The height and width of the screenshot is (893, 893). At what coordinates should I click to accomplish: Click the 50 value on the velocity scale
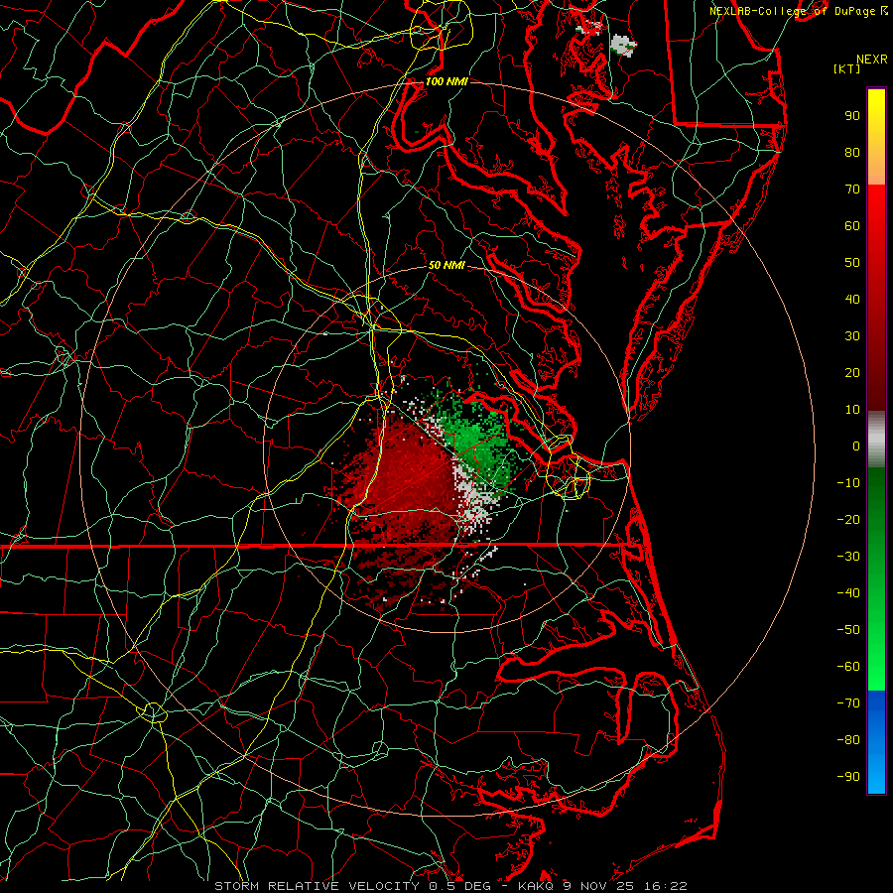(x=852, y=263)
